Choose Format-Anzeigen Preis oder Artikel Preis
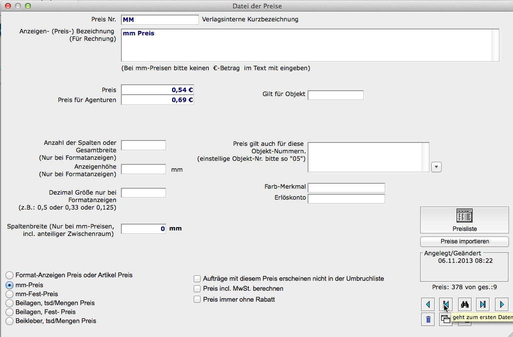The image size is (513, 337). tap(9, 275)
